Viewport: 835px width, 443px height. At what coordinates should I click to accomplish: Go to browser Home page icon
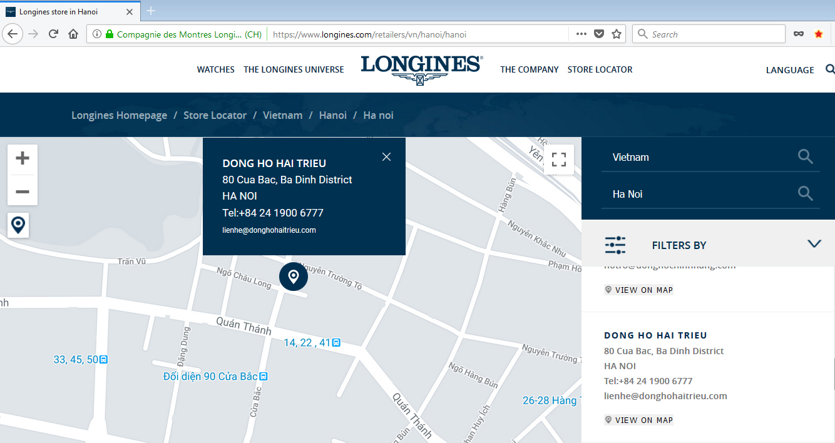click(73, 34)
